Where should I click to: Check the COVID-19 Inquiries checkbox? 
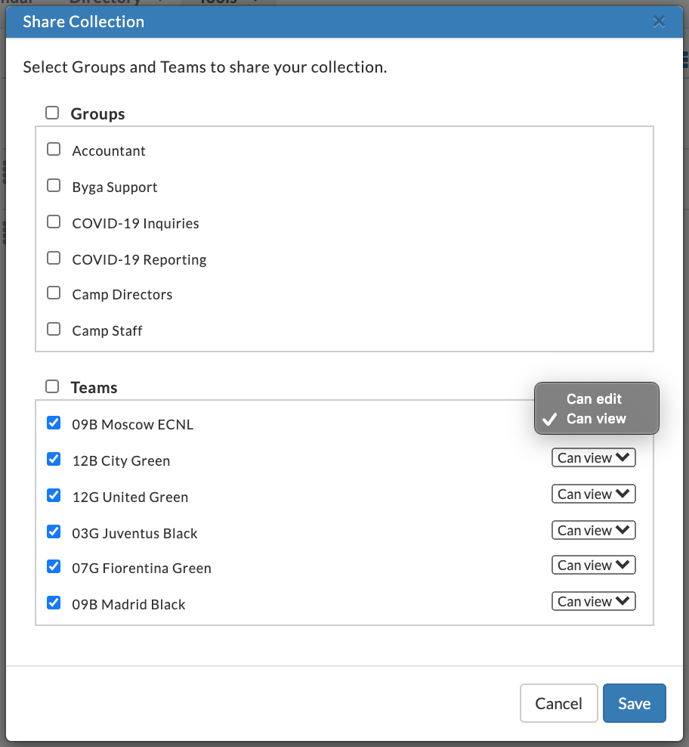coord(54,222)
